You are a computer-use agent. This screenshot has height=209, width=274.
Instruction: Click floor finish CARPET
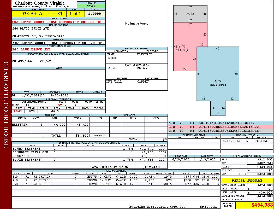[143, 82]
